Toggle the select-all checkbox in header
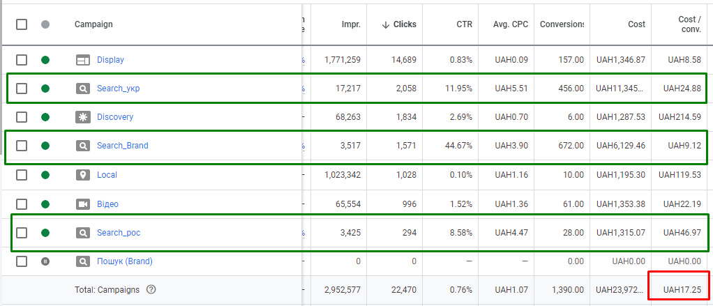Screen dimensions: 713x306 [x=22, y=24]
